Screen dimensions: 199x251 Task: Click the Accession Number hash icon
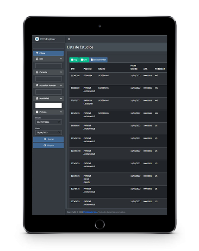coord(37,86)
